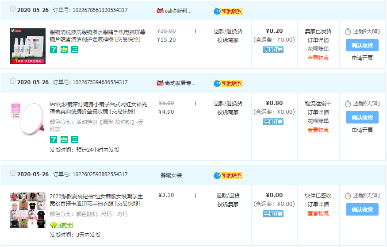Click Tmall icon beside 尚动家居 shop name

pos(160,83)
